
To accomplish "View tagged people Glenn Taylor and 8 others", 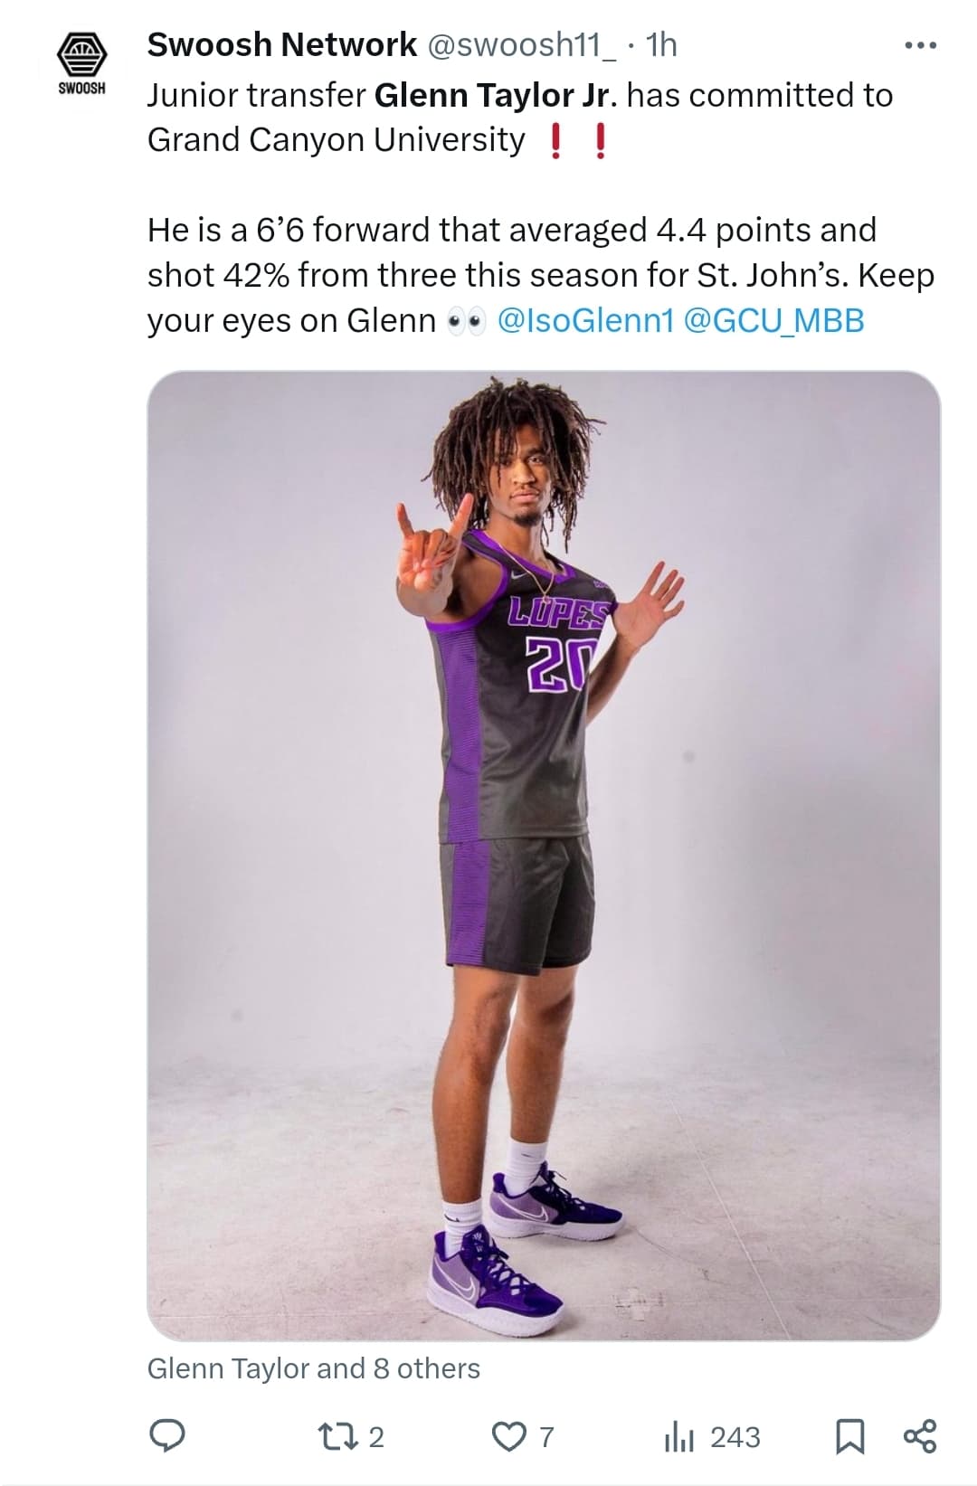I will pos(314,1368).
